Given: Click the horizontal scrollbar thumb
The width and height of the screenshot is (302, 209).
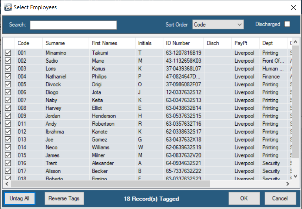Looking at the screenshot, I should point(110,184).
